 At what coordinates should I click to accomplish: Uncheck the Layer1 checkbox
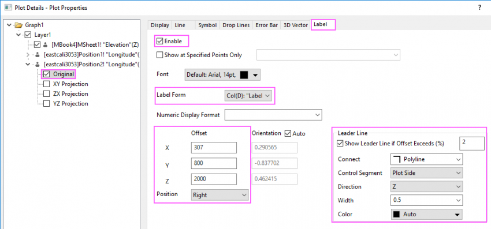click(28, 35)
